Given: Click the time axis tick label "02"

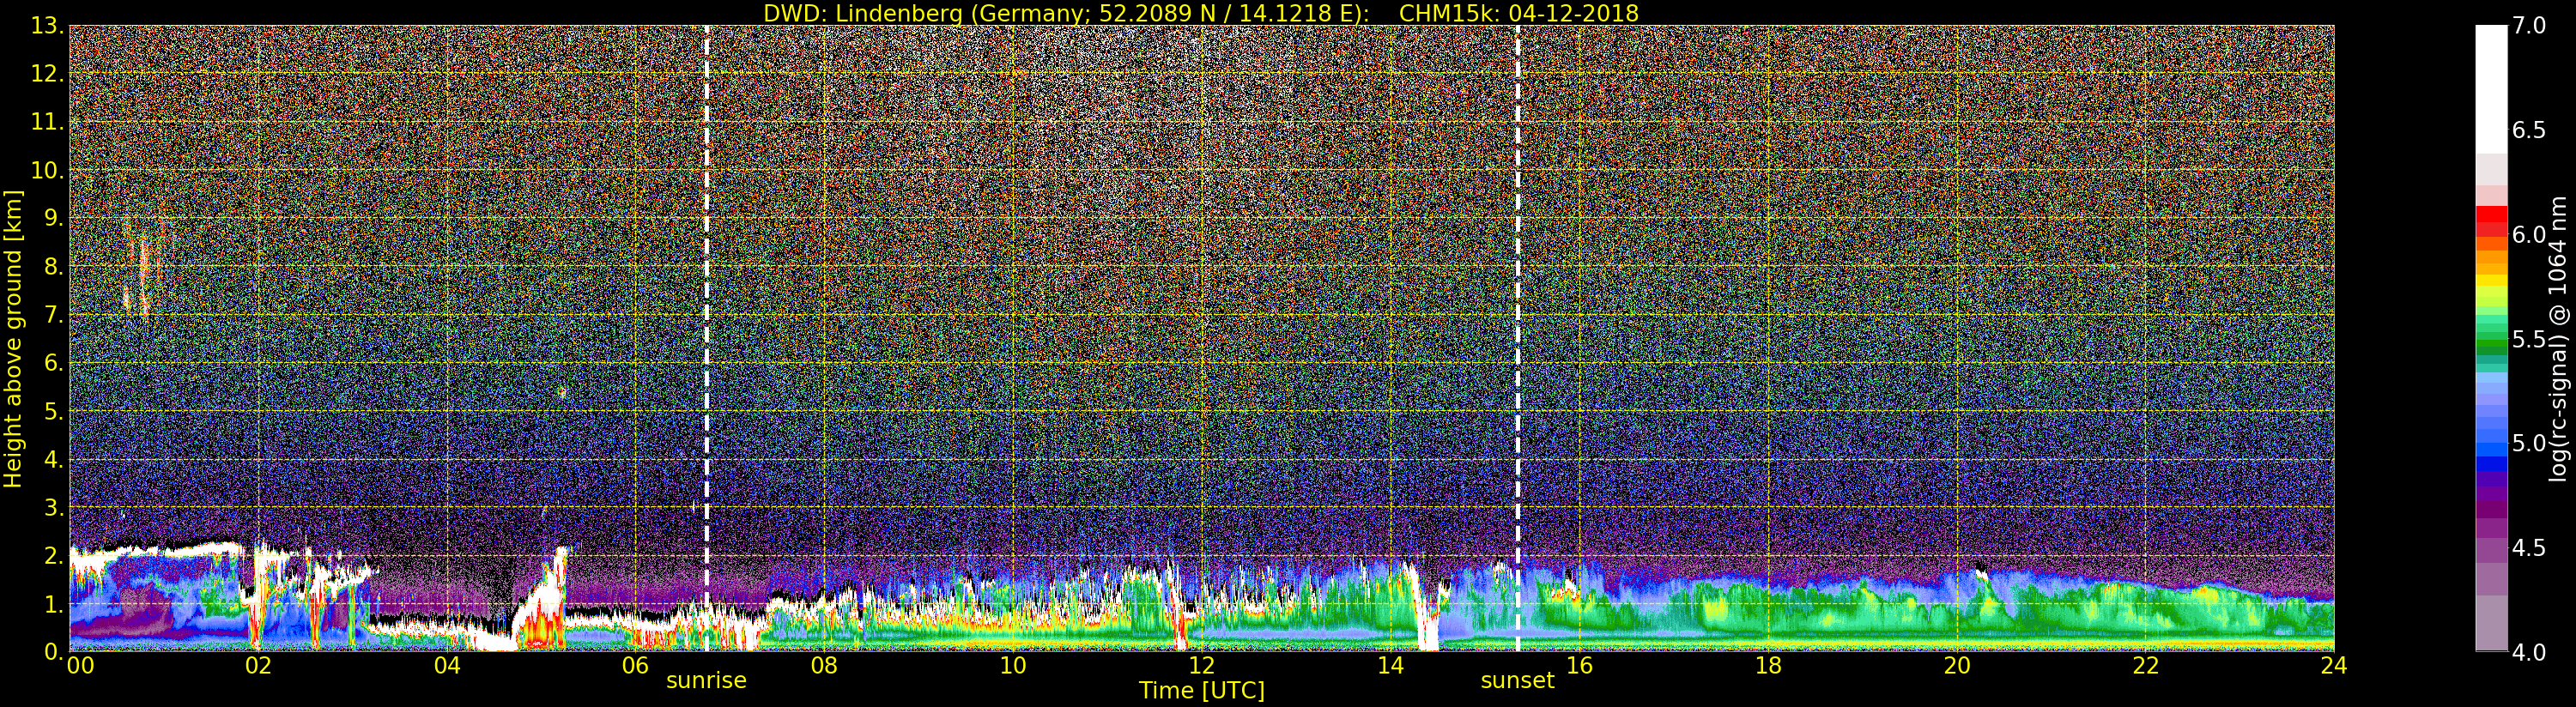Looking at the screenshot, I should pos(258,667).
